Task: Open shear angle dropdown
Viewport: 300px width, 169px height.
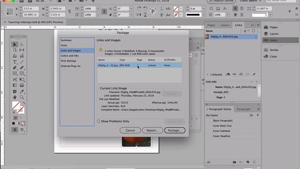Action: coord(131,15)
